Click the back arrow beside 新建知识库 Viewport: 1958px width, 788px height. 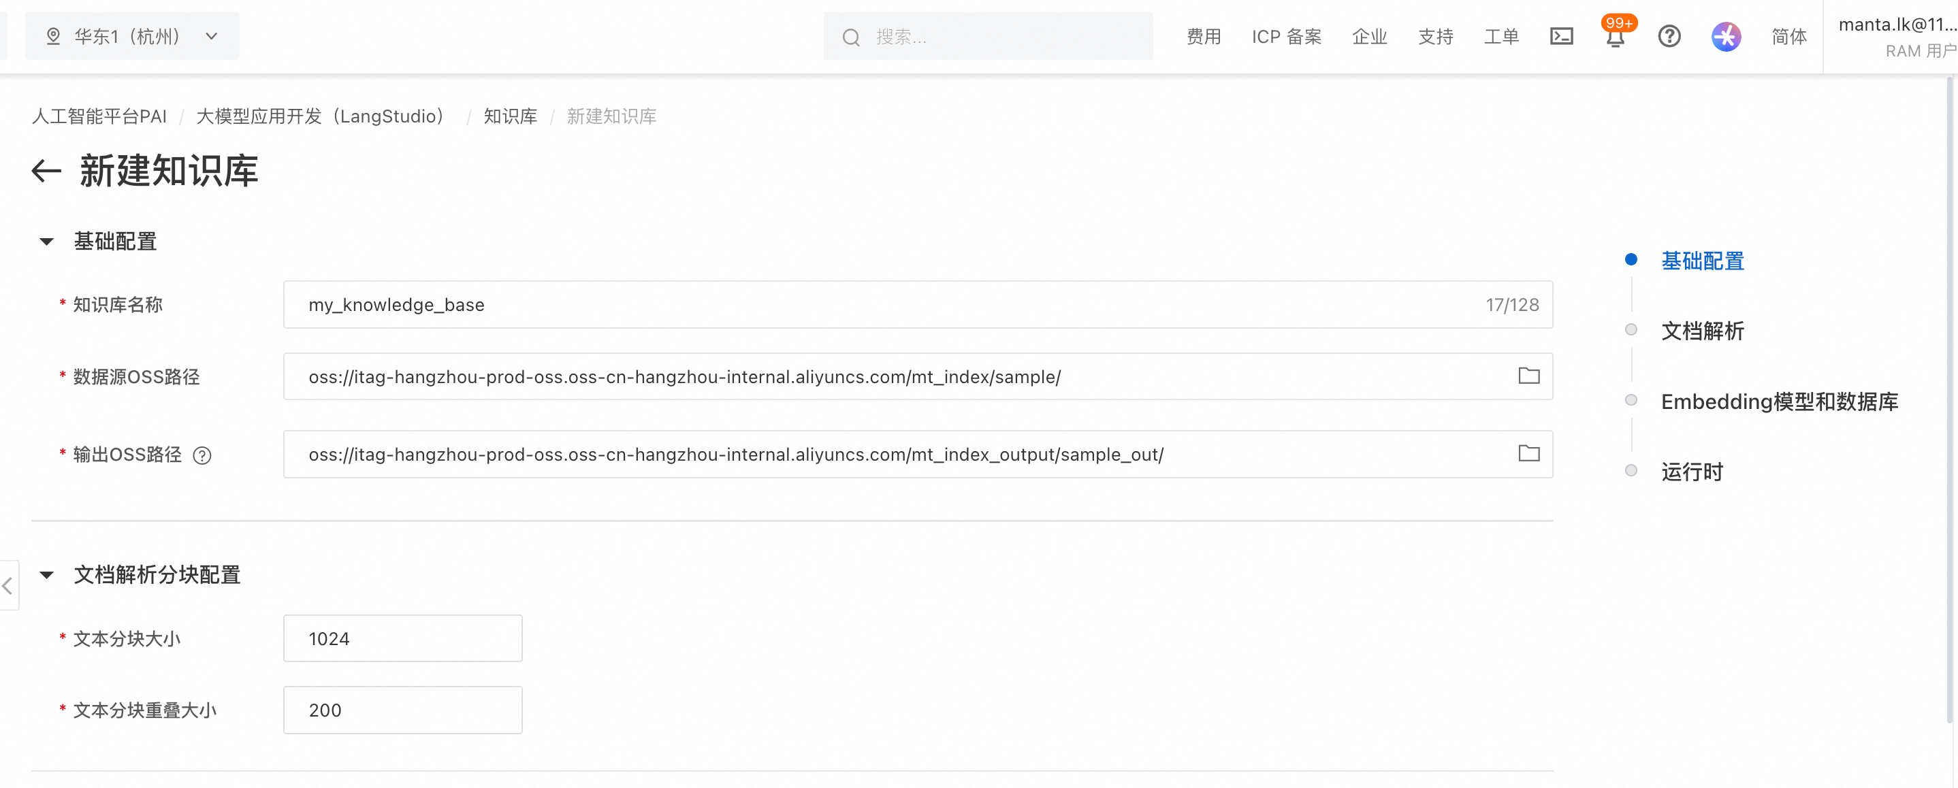46,171
